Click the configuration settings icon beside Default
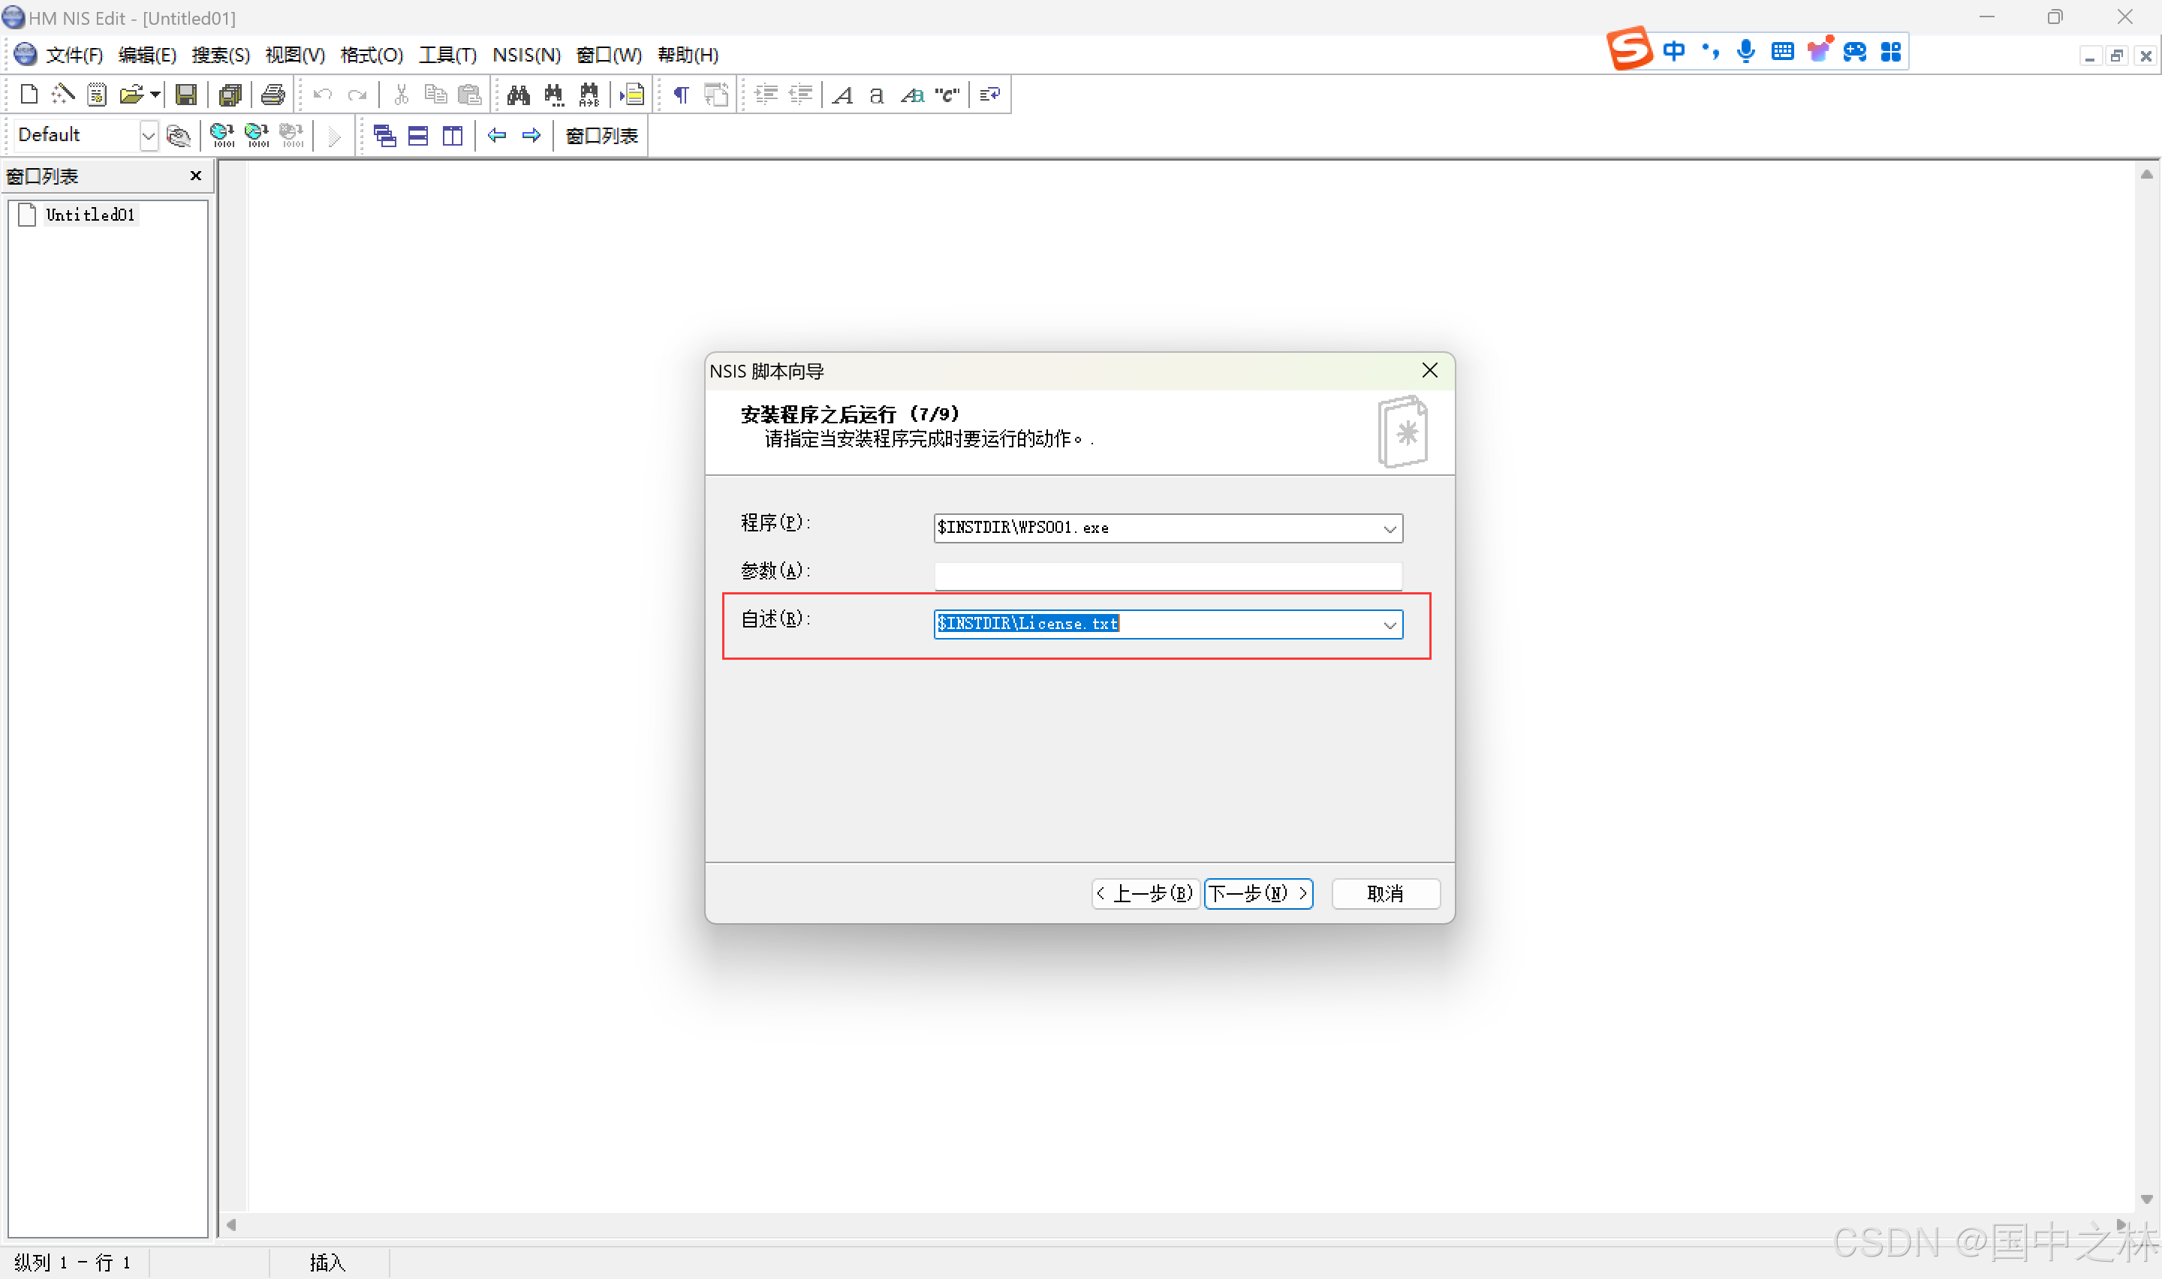The width and height of the screenshot is (2162, 1279). tap(179, 135)
